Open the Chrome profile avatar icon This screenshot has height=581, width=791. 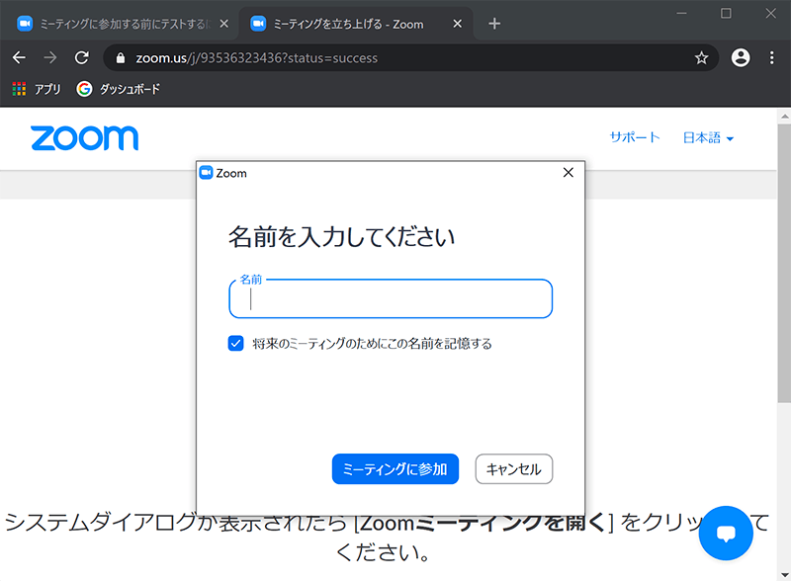point(740,58)
